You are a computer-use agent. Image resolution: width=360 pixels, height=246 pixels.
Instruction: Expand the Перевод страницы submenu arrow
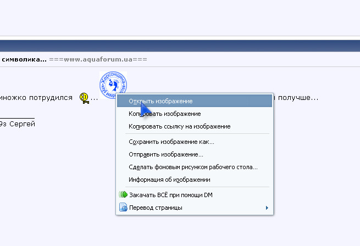267,208
